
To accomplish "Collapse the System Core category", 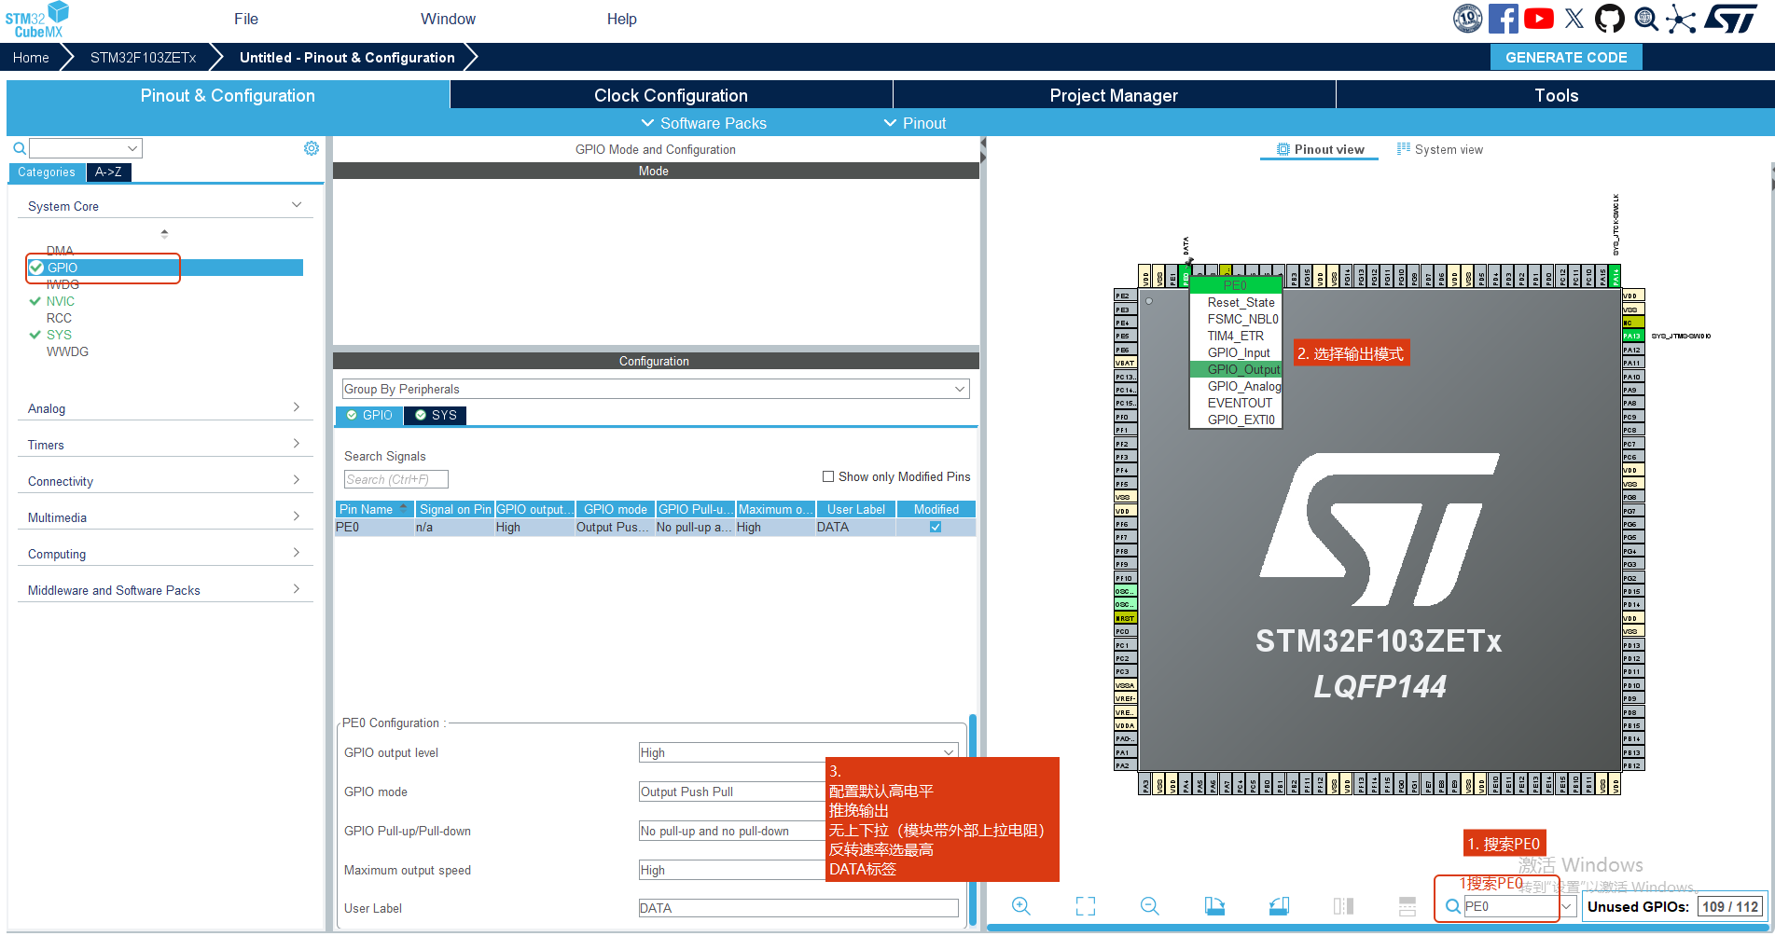I will coord(297,205).
